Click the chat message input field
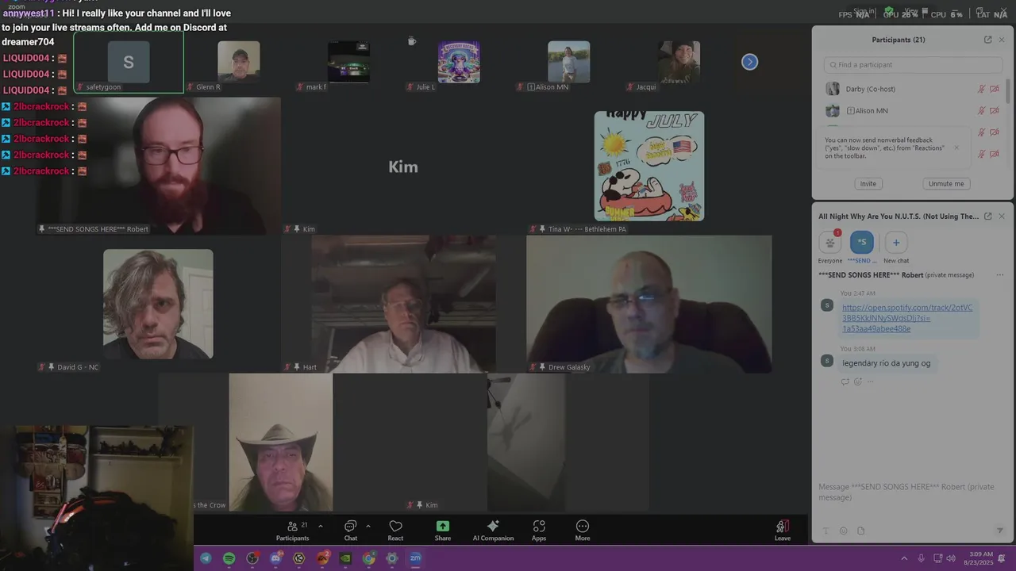1016x571 pixels. [x=912, y=492]
